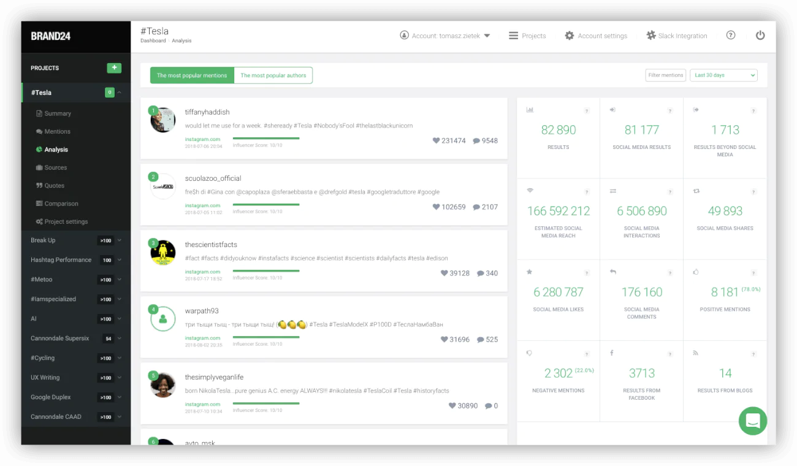The height and width of the screenshot is (466, 797).
Task: Click the account user avatar icon
Action: 404,36
